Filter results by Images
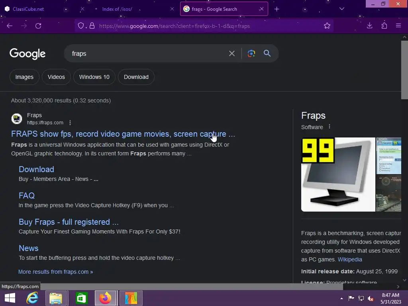 pos(24,77)
